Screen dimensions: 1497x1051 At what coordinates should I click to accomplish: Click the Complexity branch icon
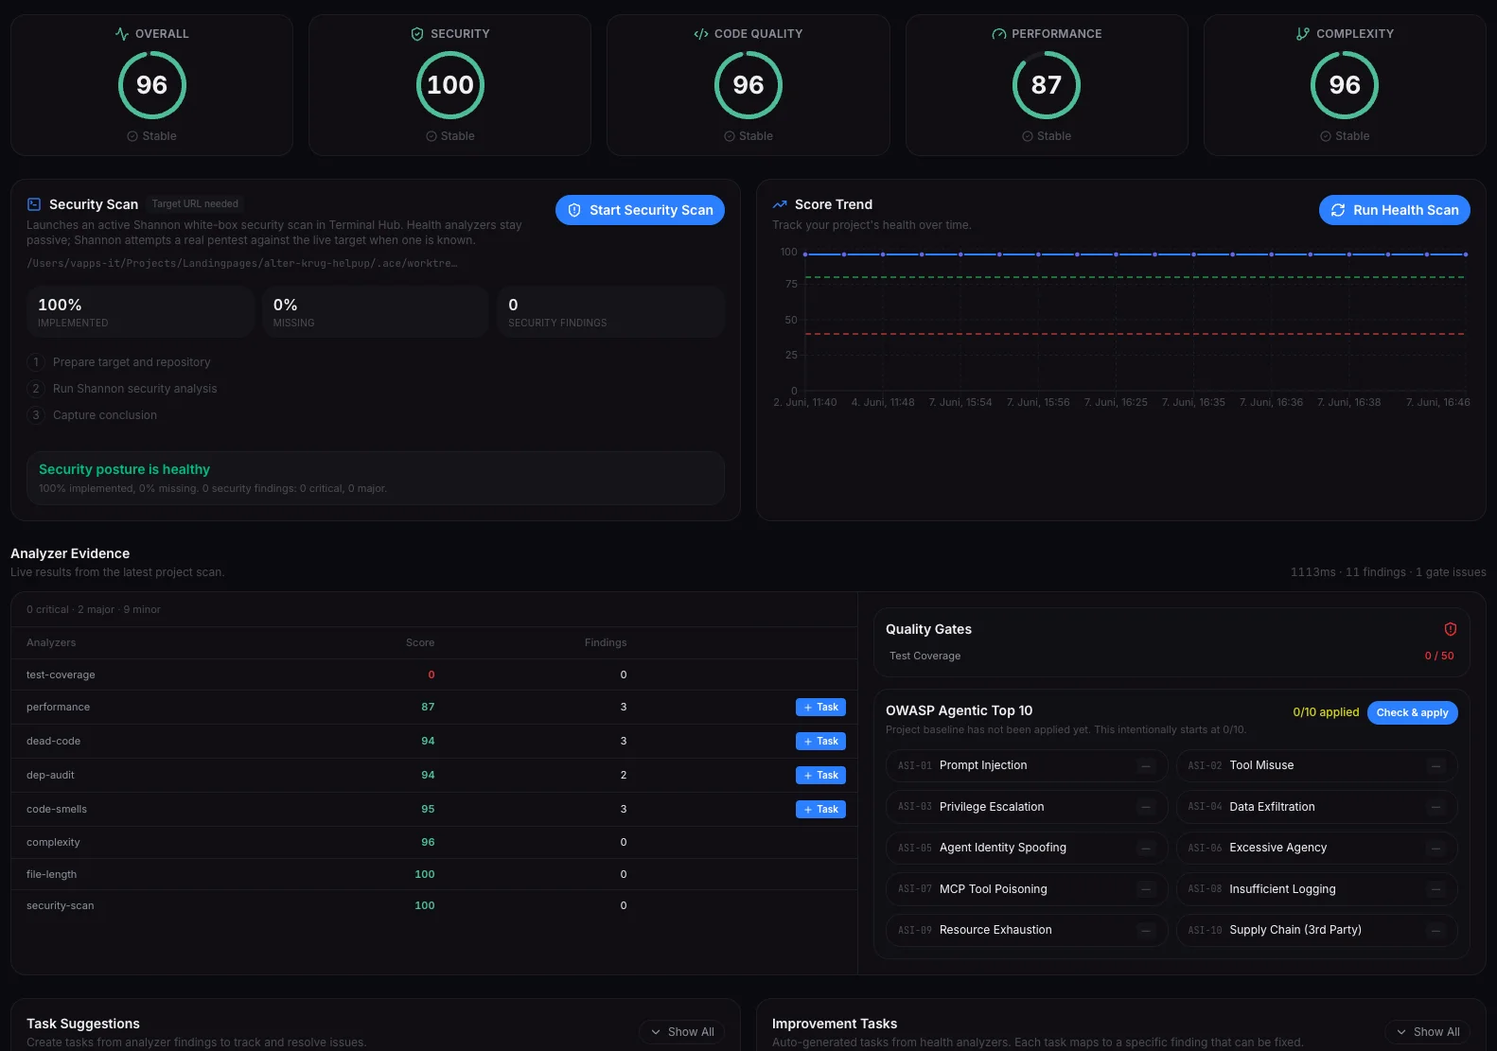1303,34
